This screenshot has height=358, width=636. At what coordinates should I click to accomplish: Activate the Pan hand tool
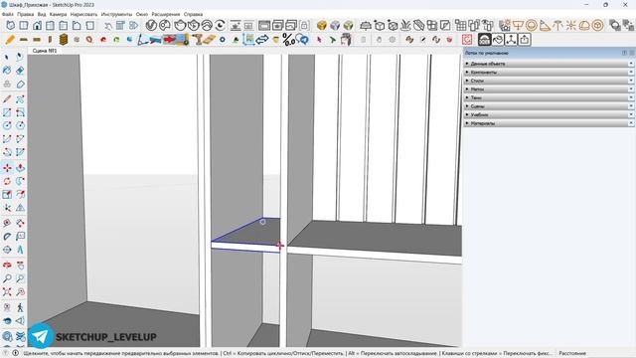[20, 266]
